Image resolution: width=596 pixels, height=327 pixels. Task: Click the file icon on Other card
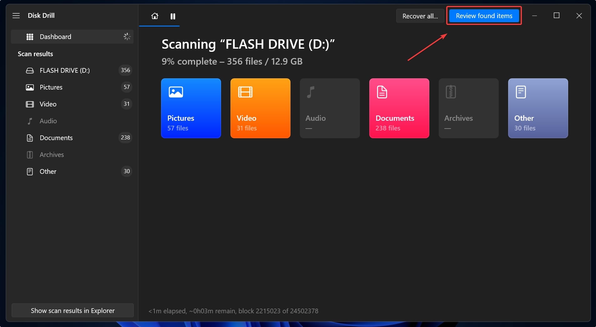click(x=521, y=92)
